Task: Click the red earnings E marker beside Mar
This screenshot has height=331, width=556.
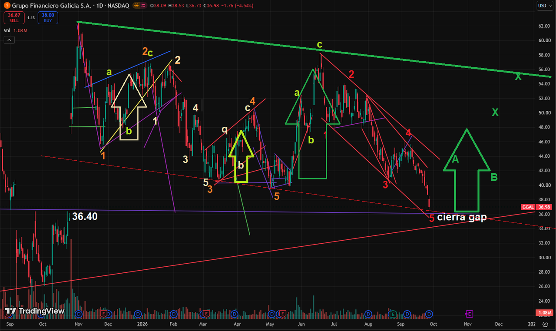Action: [x=206, y=314]
